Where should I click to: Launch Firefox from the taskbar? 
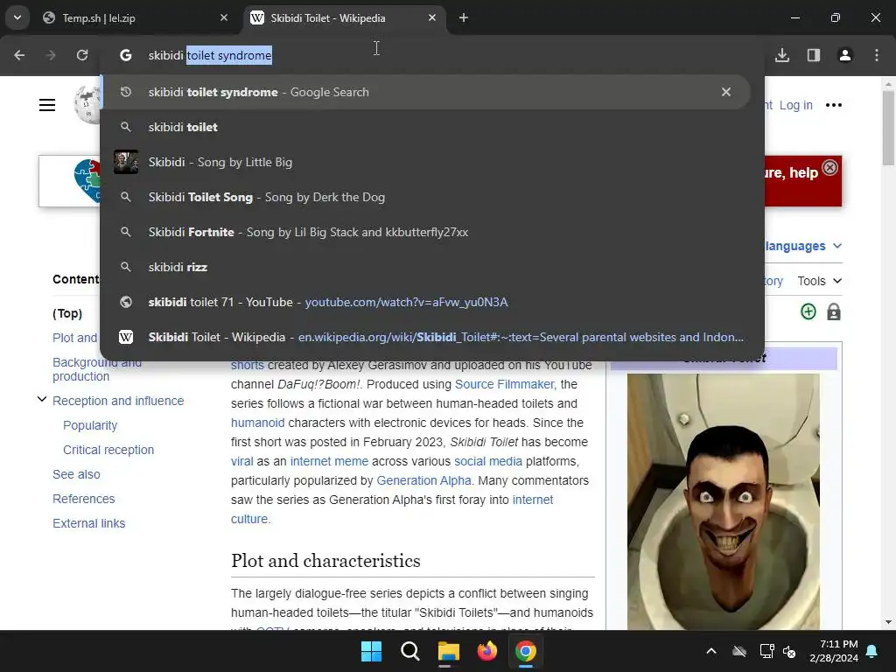coord(486,651)
